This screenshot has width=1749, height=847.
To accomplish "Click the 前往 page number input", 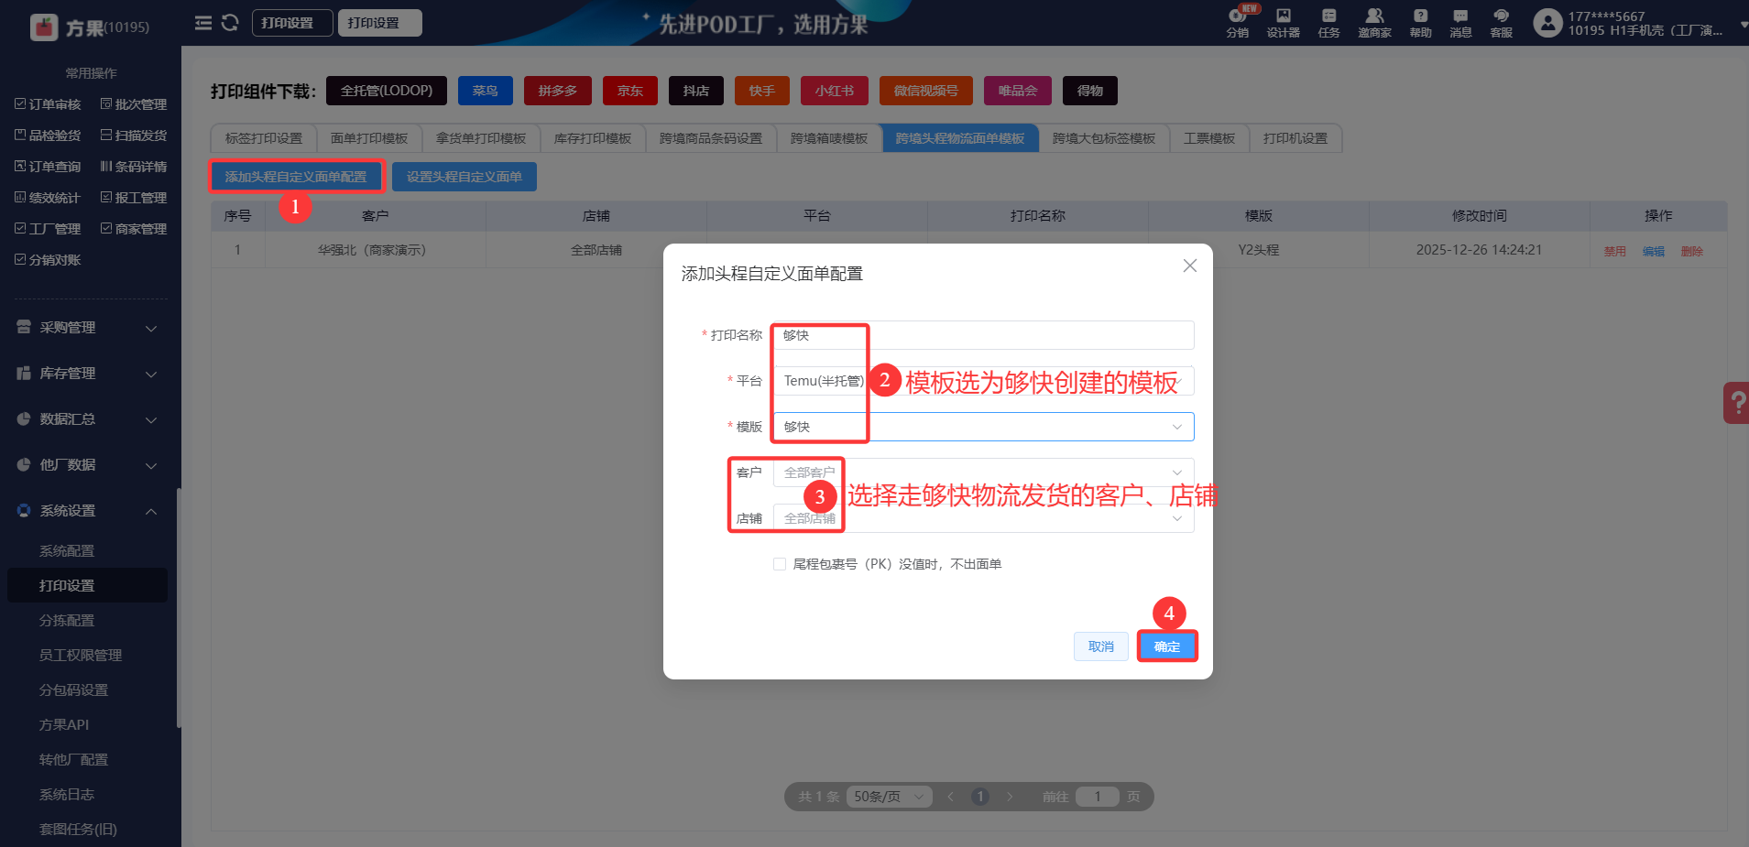I will click(1098, 797).
